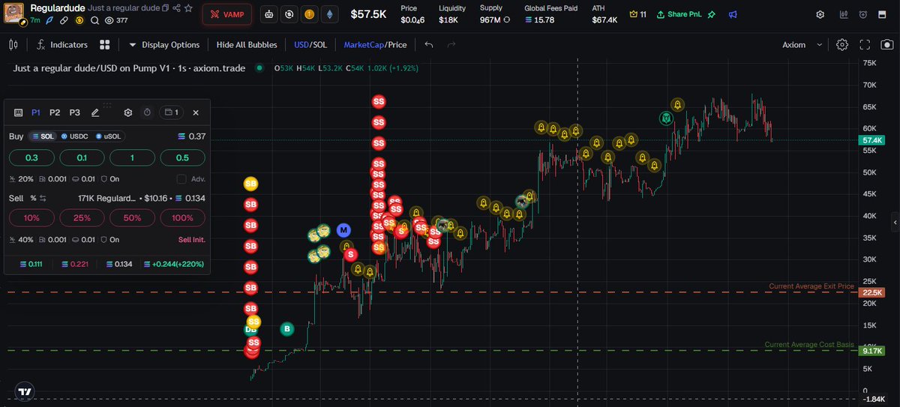The image size is (900, 407).
Task: Open the wallet selector showing 1
Action: coord(171,112)
